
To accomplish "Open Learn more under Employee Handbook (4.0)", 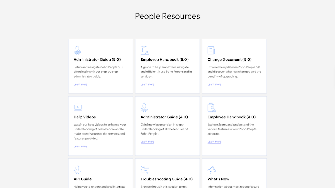I will (x=214, y=142).
